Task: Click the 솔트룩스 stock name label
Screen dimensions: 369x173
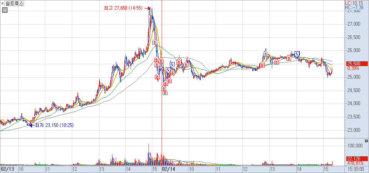Action: [x=15, y=3]
